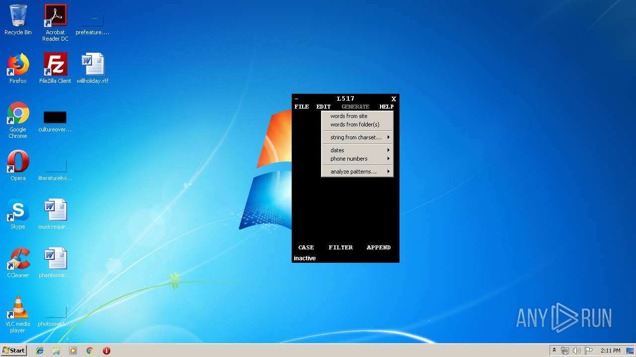Select 'words from folder(s)' menu entry
Screen dimensions: 636x357
(357, 124)
